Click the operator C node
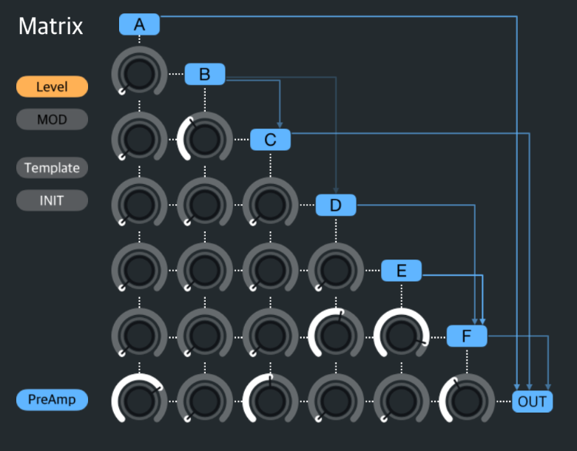Image resolution: width=577 pixels, height=451 pixels. (270, 139)
